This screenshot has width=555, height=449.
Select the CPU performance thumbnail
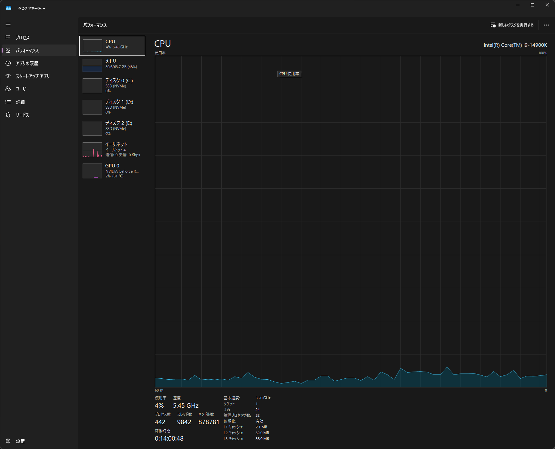(x=92, y=46)
